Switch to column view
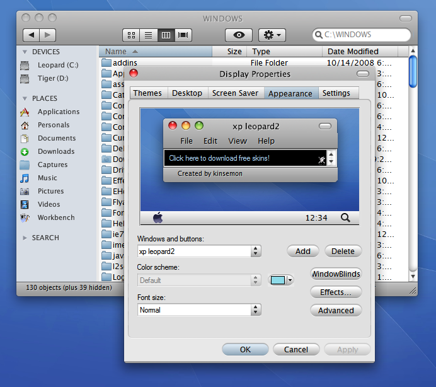Viewport: 436px width, 387px height. pyautogui.click(x=166, y=35)
